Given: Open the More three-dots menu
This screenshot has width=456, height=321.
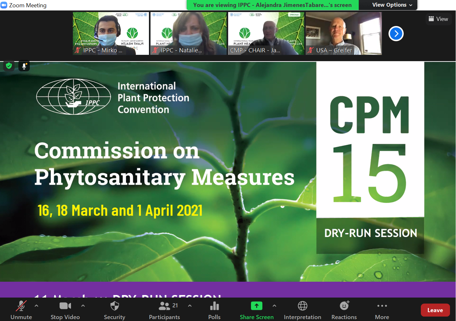Looking at the screenshot, I should 382,306.
